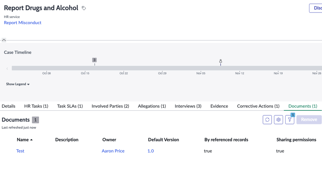The height and width of the screenshot is (169, 322).
Task: Sort by the By referenced records column
Action: click(x=226, y=140)
